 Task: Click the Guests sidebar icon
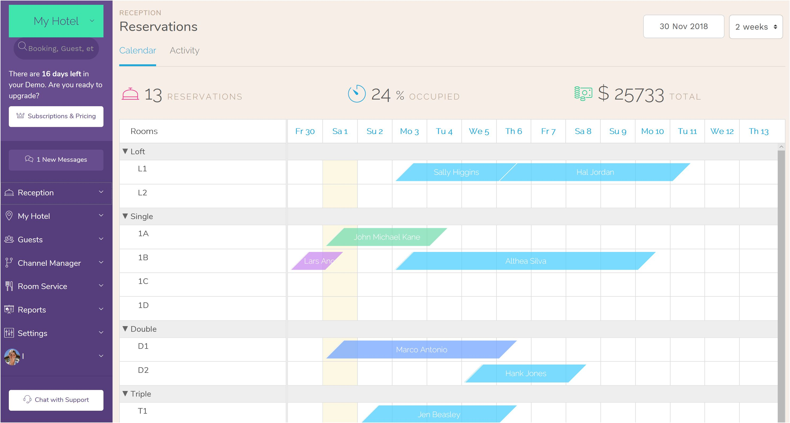(9, 239)
